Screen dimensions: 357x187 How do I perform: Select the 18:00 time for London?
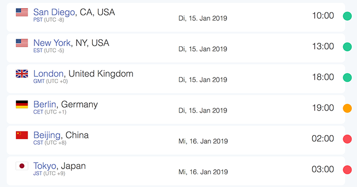323,77
